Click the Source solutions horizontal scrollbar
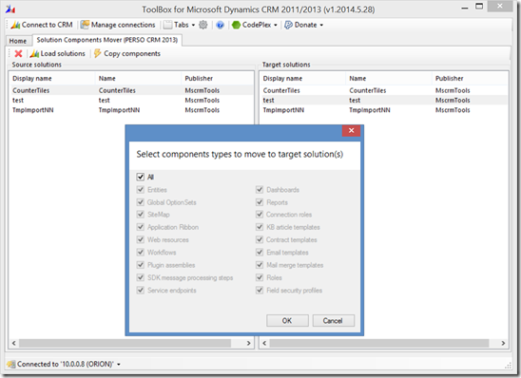521x378 pixels. pos(125,343)
